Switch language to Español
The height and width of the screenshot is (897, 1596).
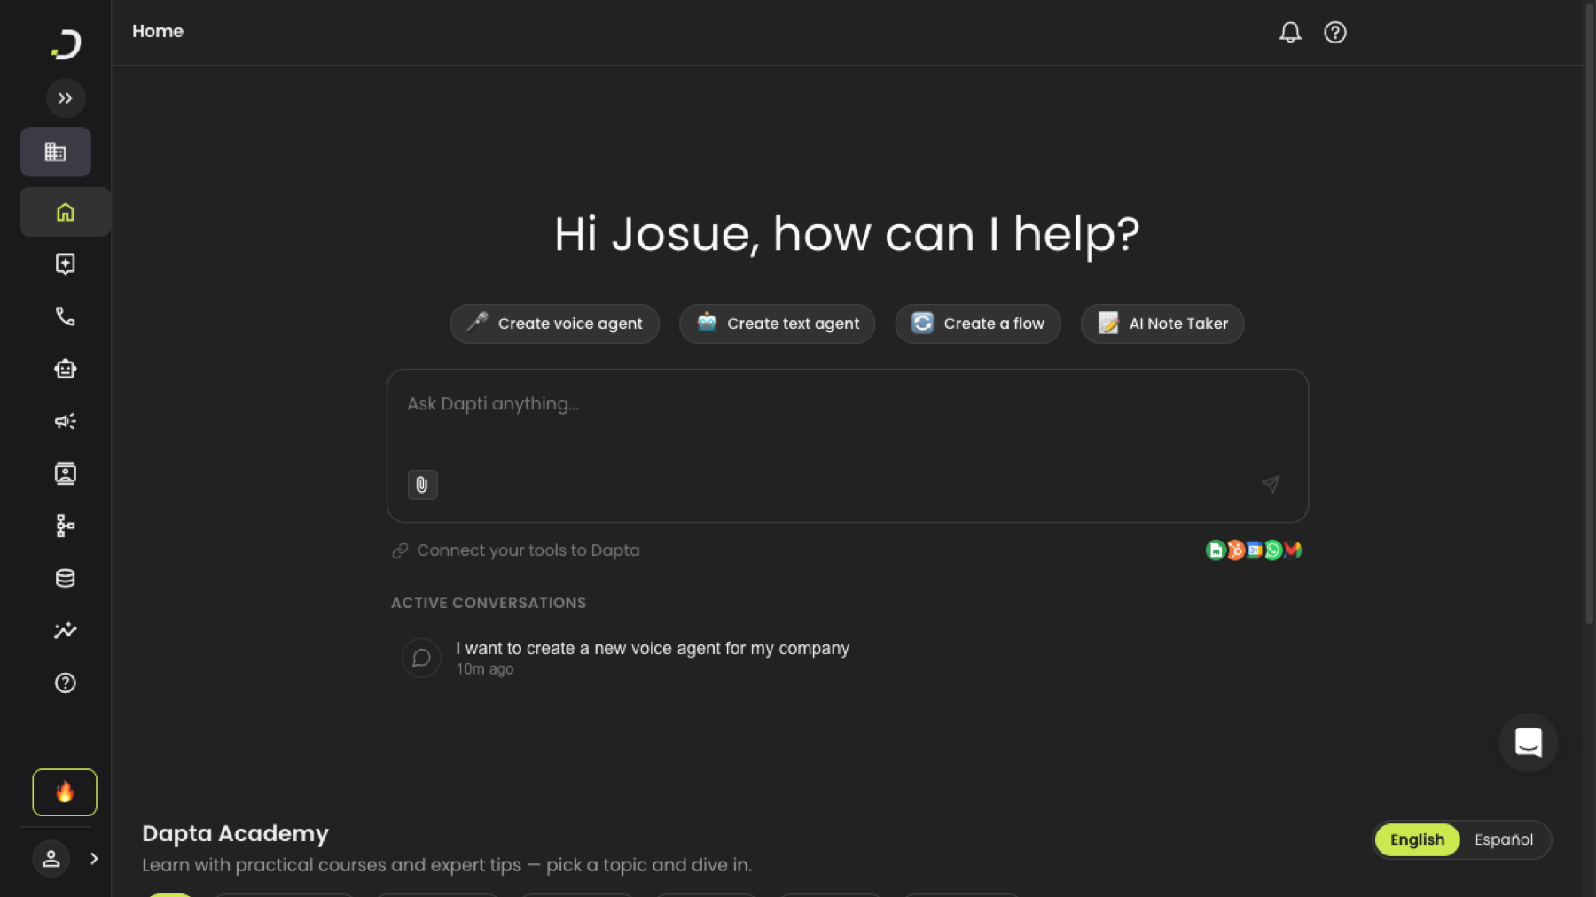click(1504, 839)
